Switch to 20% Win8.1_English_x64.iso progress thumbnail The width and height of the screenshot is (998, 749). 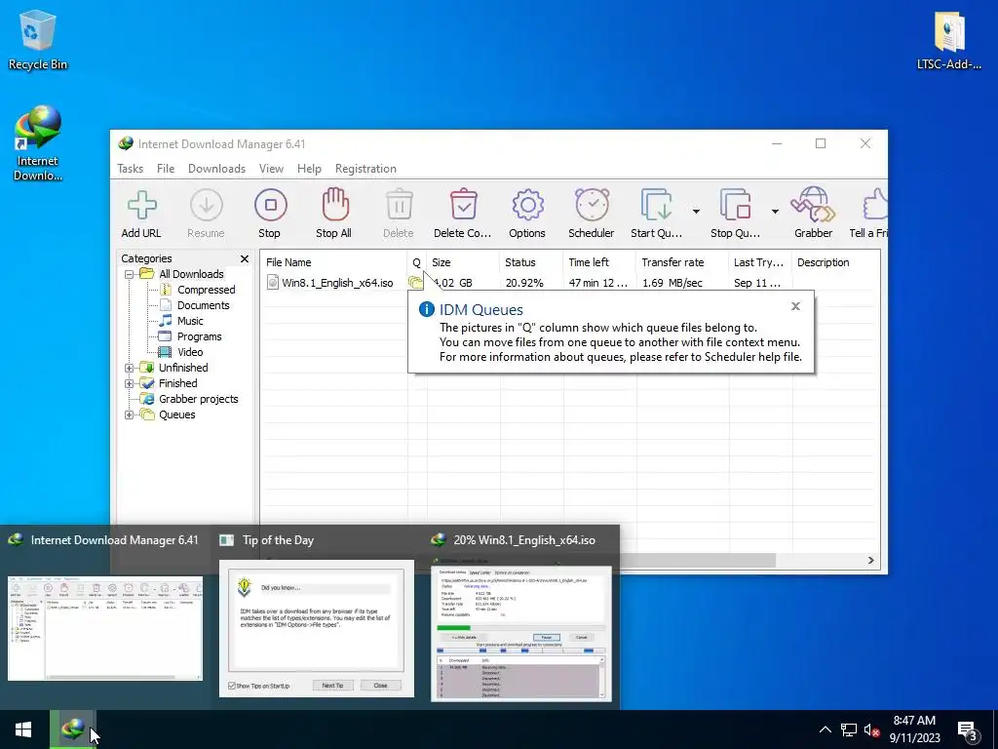click(521, 633)
